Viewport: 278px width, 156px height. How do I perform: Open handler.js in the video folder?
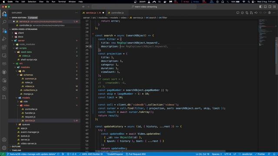pyautogui.click(x=30, y=113)
